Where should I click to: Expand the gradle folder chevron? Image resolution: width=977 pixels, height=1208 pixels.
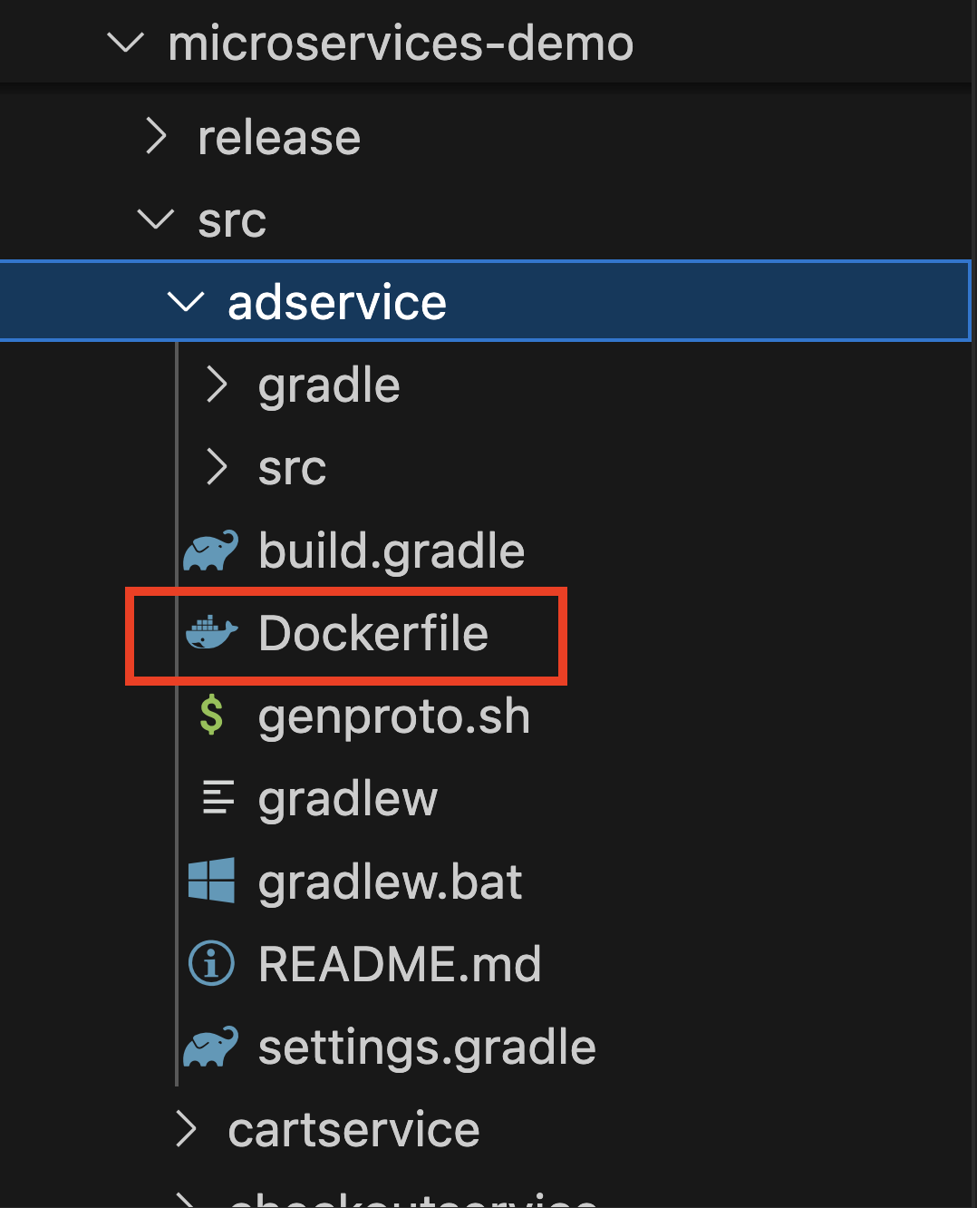coord(216,385)
